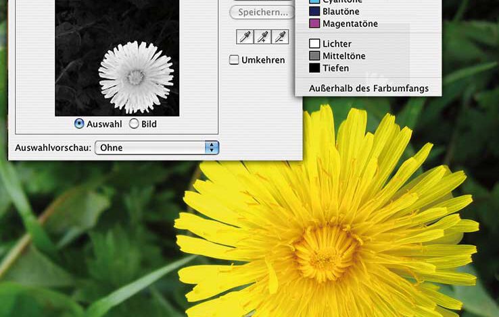Select the plain eyedropper tool
Viewport: 499px width, 317px height.
point(245,37)
